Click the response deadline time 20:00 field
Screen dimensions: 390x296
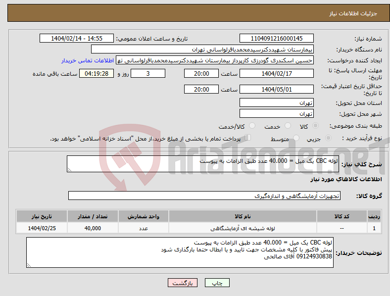tap(201, 73)
